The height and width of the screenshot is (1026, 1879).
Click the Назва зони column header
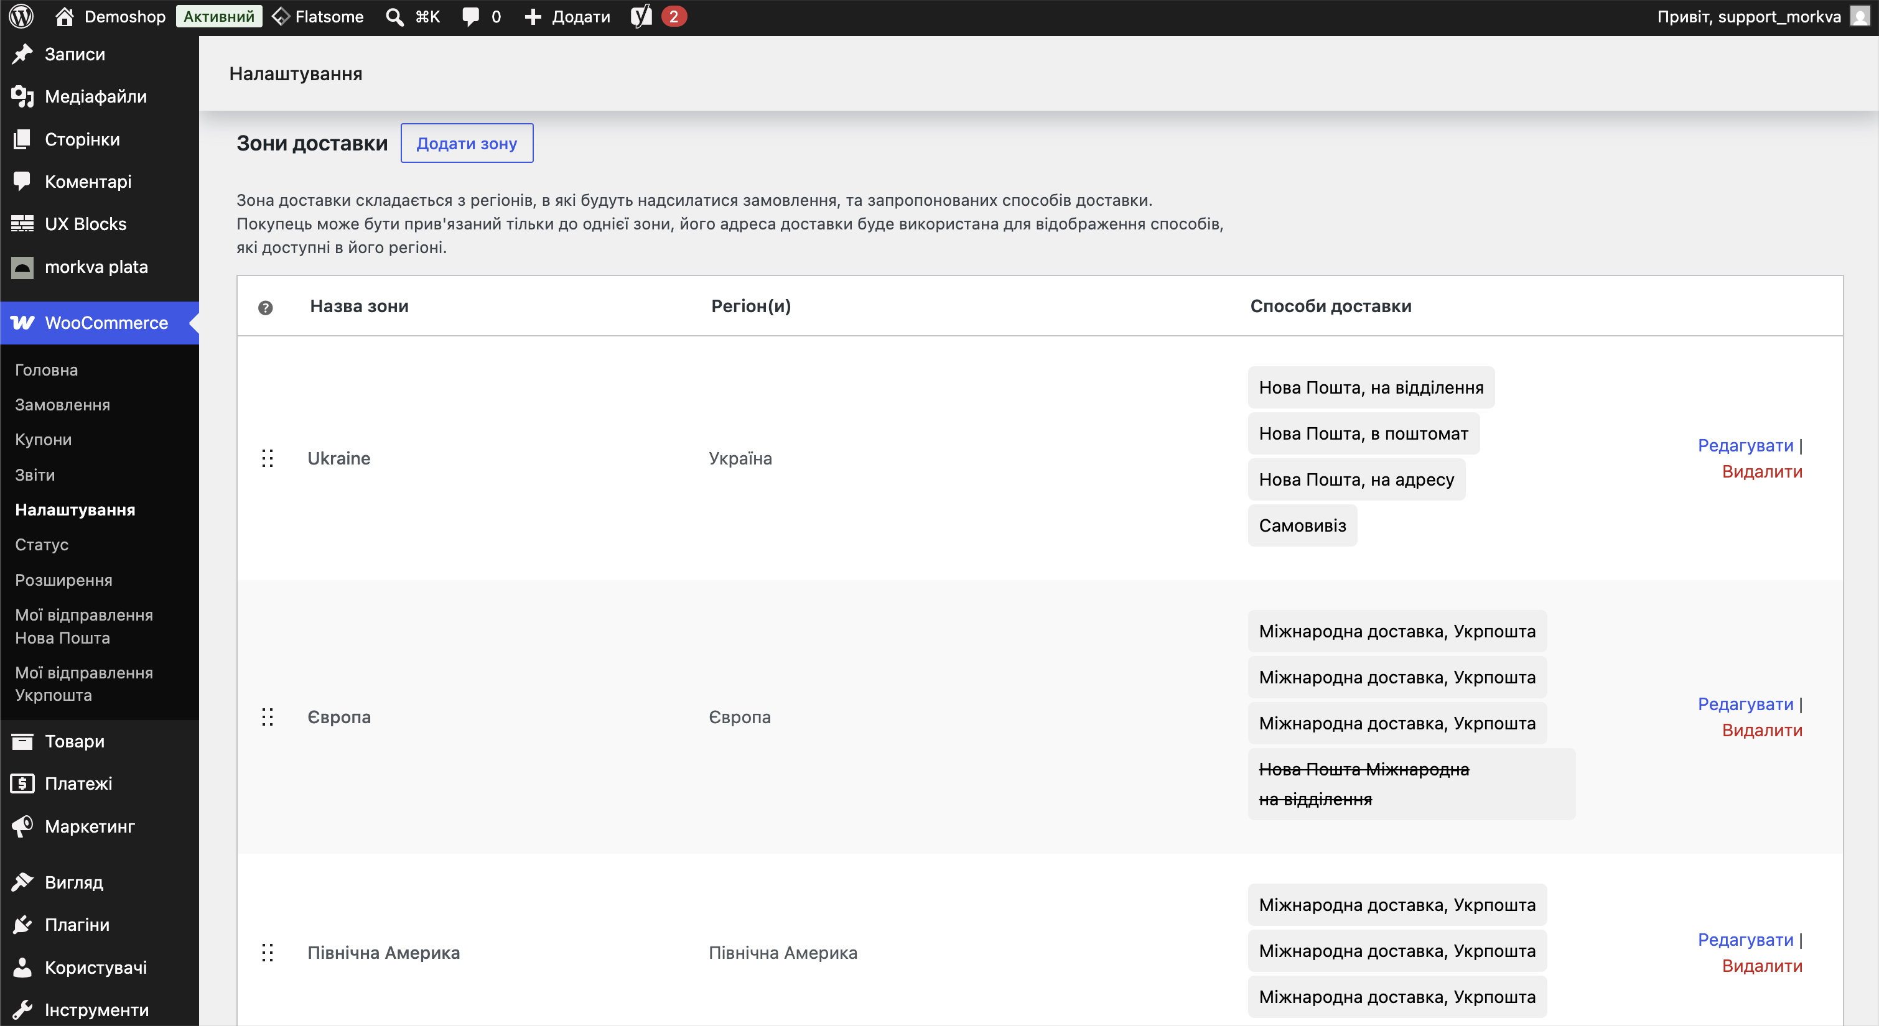point(359,307)
